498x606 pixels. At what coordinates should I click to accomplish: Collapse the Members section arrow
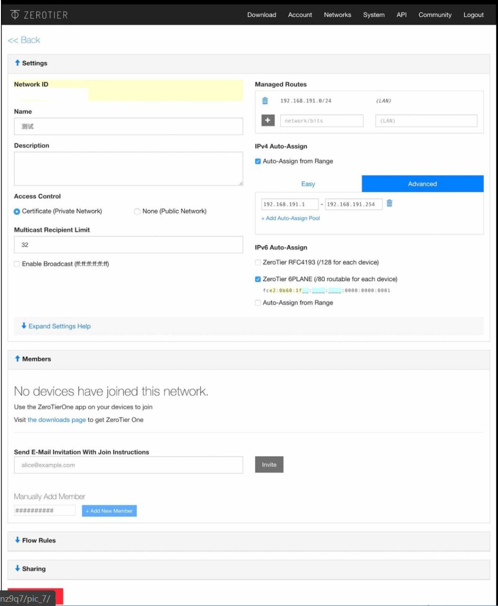point(18,359)
